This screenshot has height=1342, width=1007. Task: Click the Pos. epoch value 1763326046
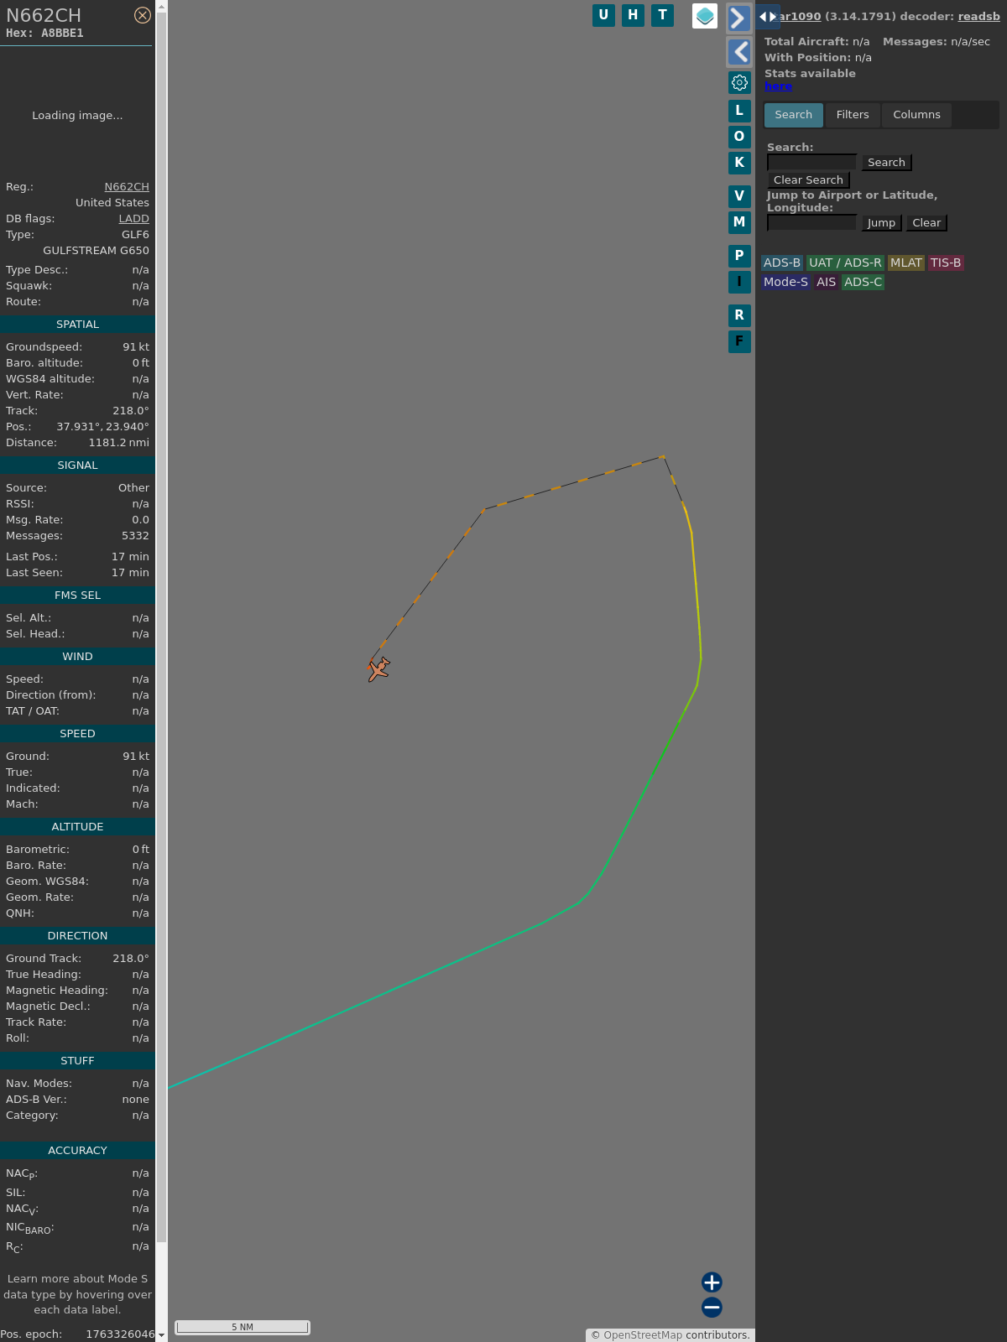[x=120, y=1334]
